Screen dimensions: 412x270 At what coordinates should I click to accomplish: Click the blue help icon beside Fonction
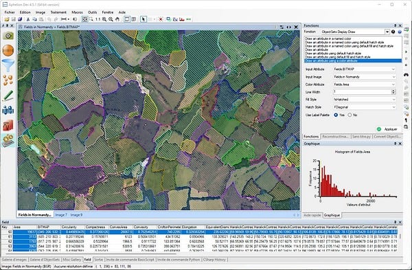tap(400, 32)
